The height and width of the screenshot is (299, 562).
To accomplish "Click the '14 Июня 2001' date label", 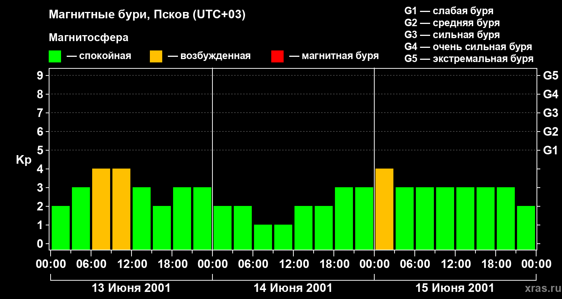I will point(293,288).
